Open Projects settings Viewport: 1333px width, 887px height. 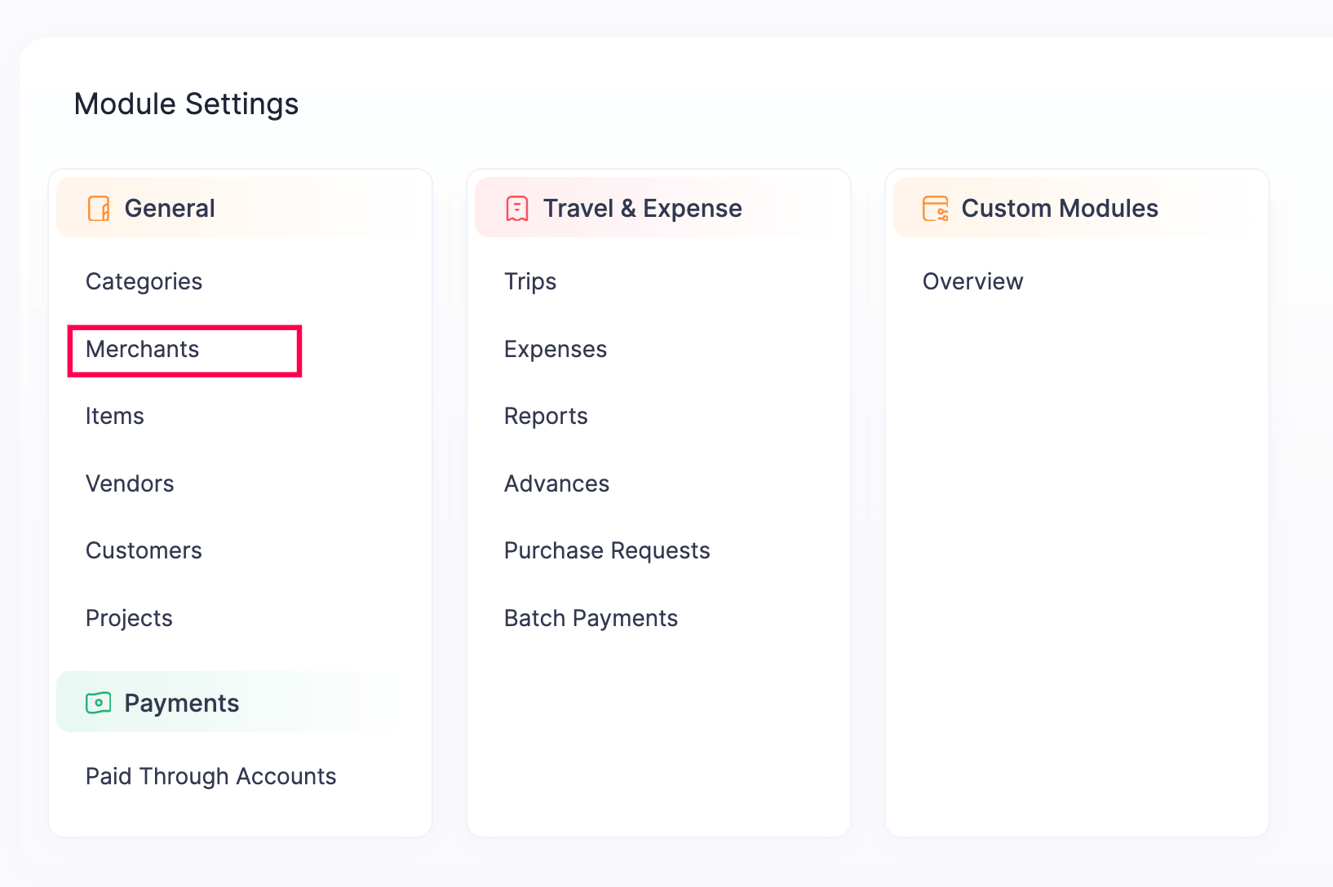(129, 619)
